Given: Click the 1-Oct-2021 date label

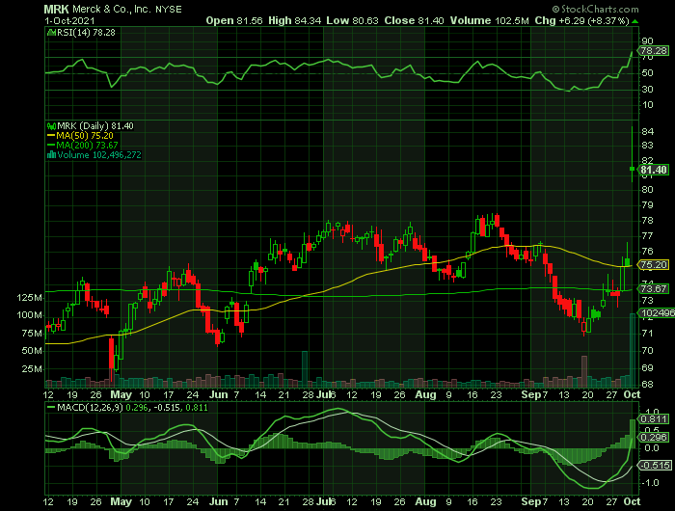Looking at the screenshot, I should coord(69,20).
